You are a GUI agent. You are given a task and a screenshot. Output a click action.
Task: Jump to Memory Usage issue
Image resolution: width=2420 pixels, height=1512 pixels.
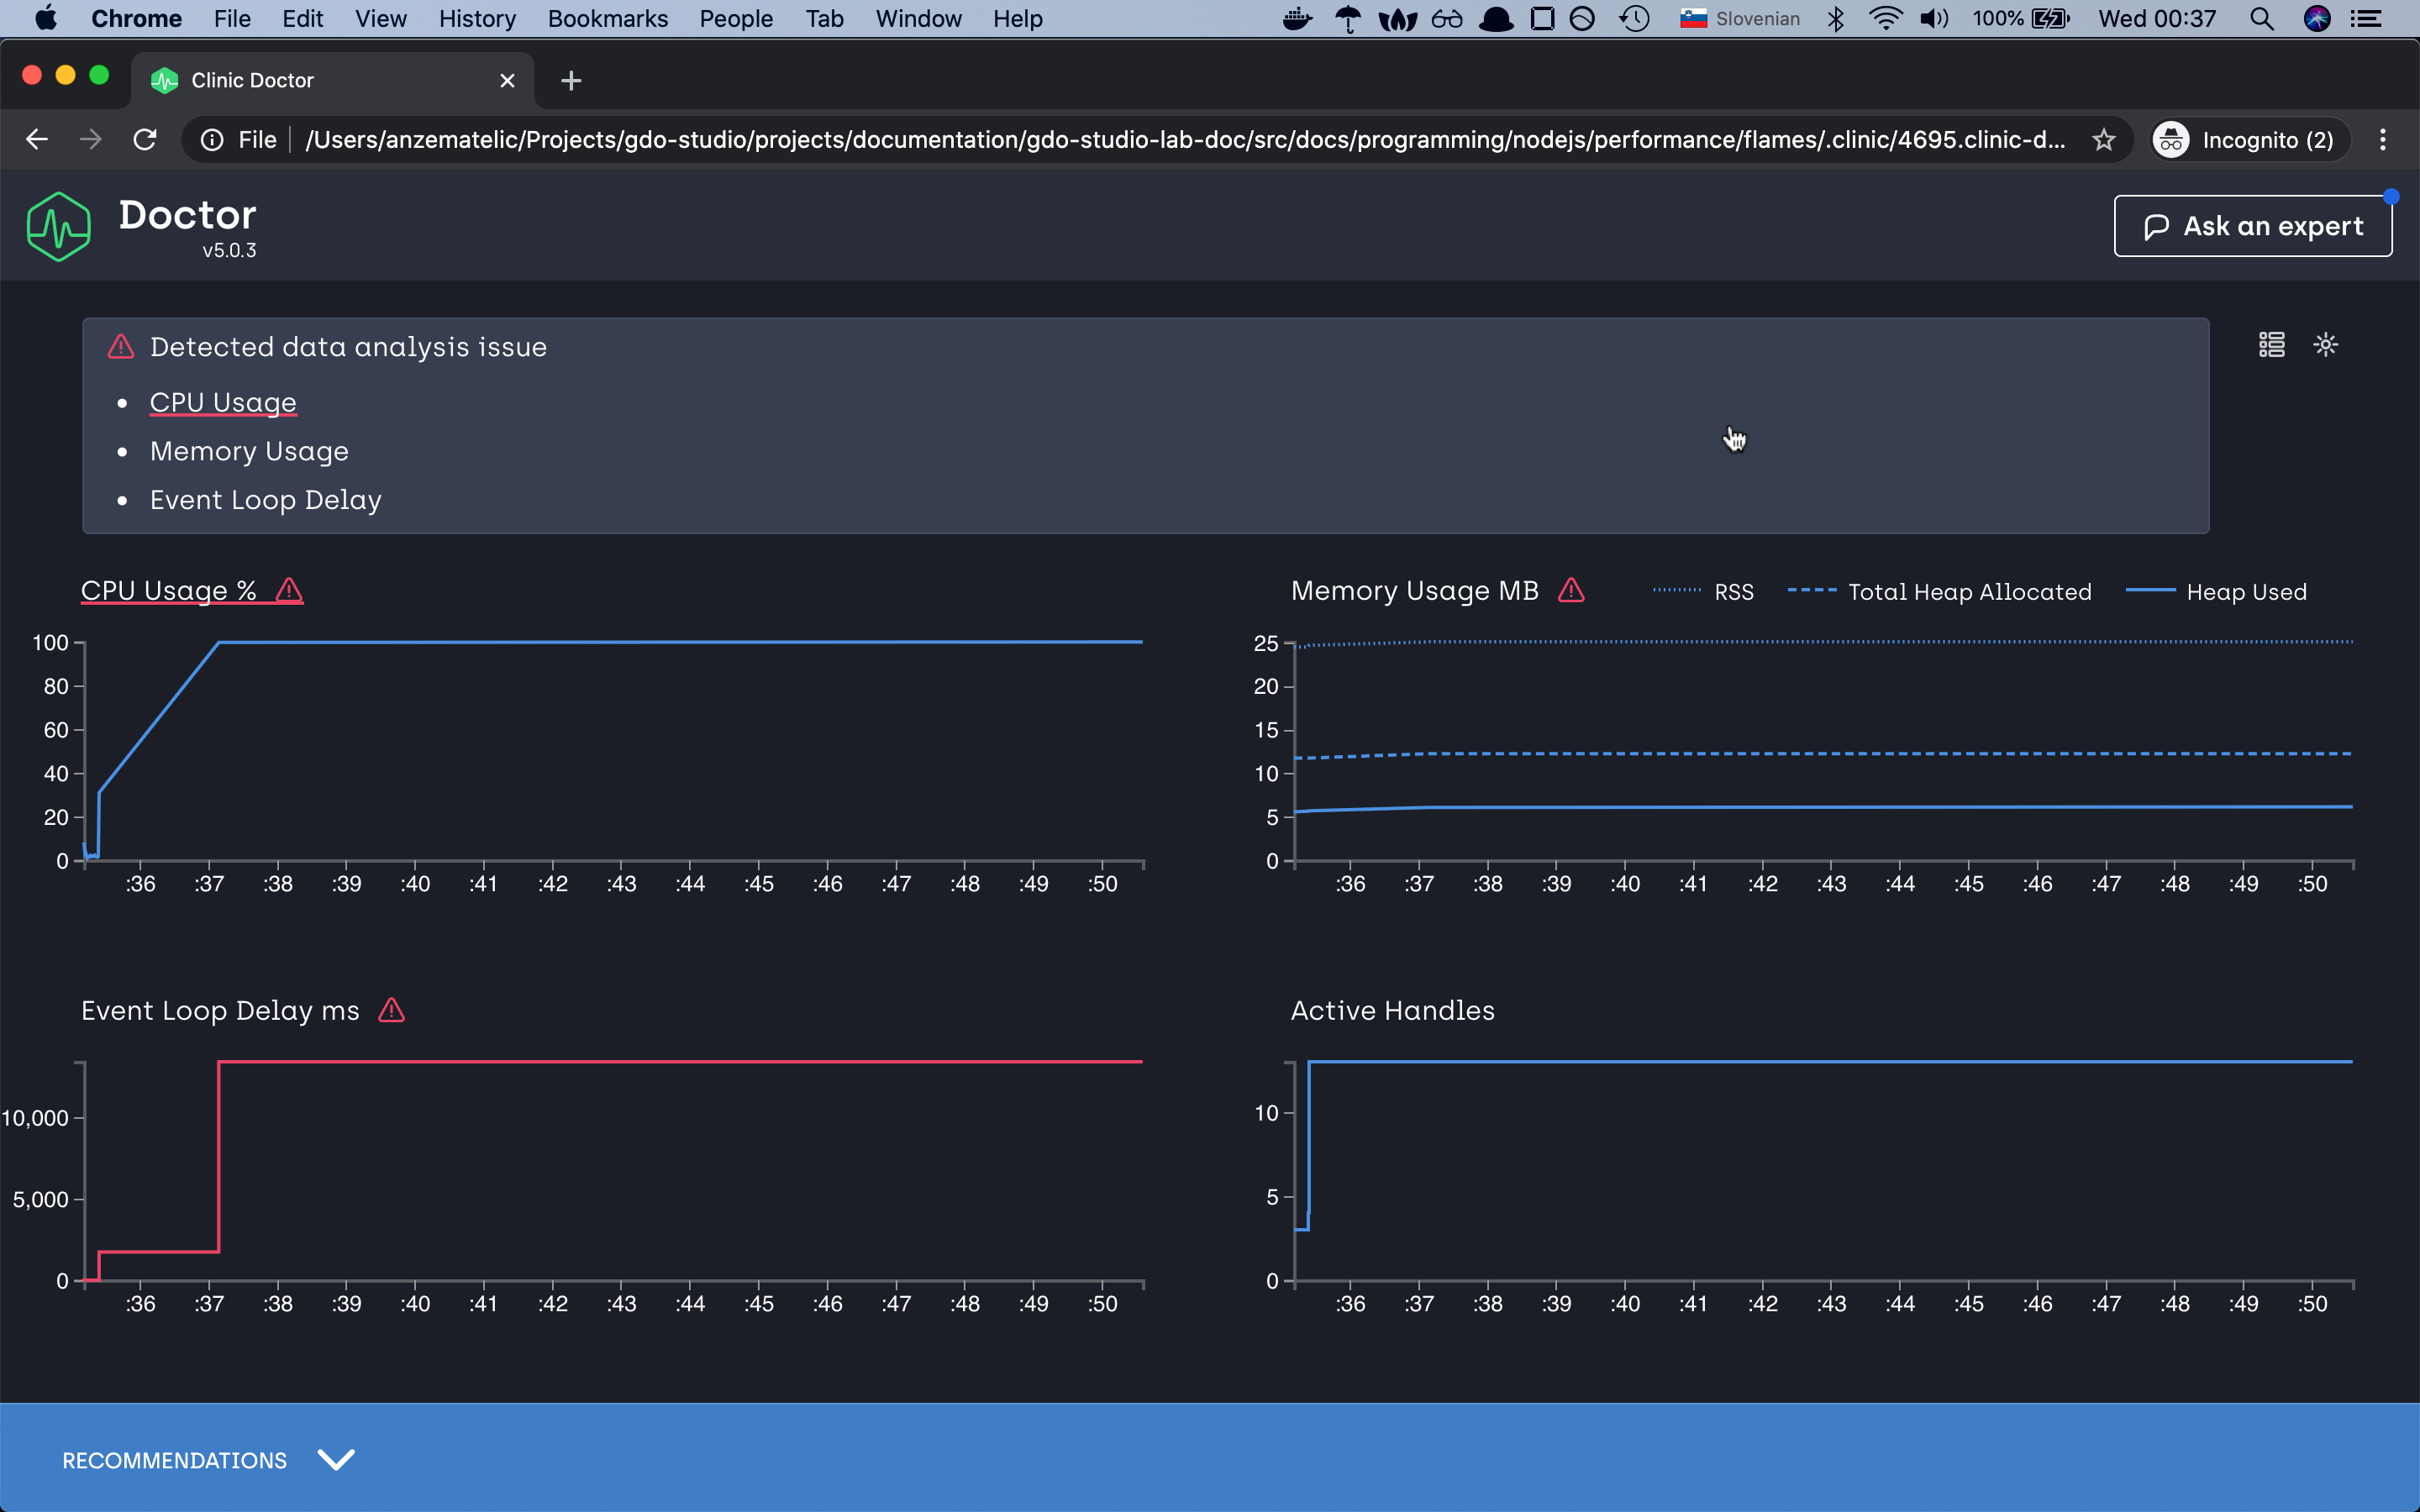point(249,451)
